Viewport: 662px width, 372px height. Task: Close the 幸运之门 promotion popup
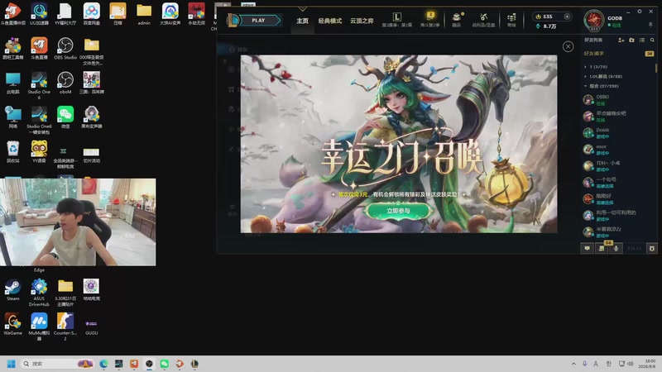click(568, 46)
